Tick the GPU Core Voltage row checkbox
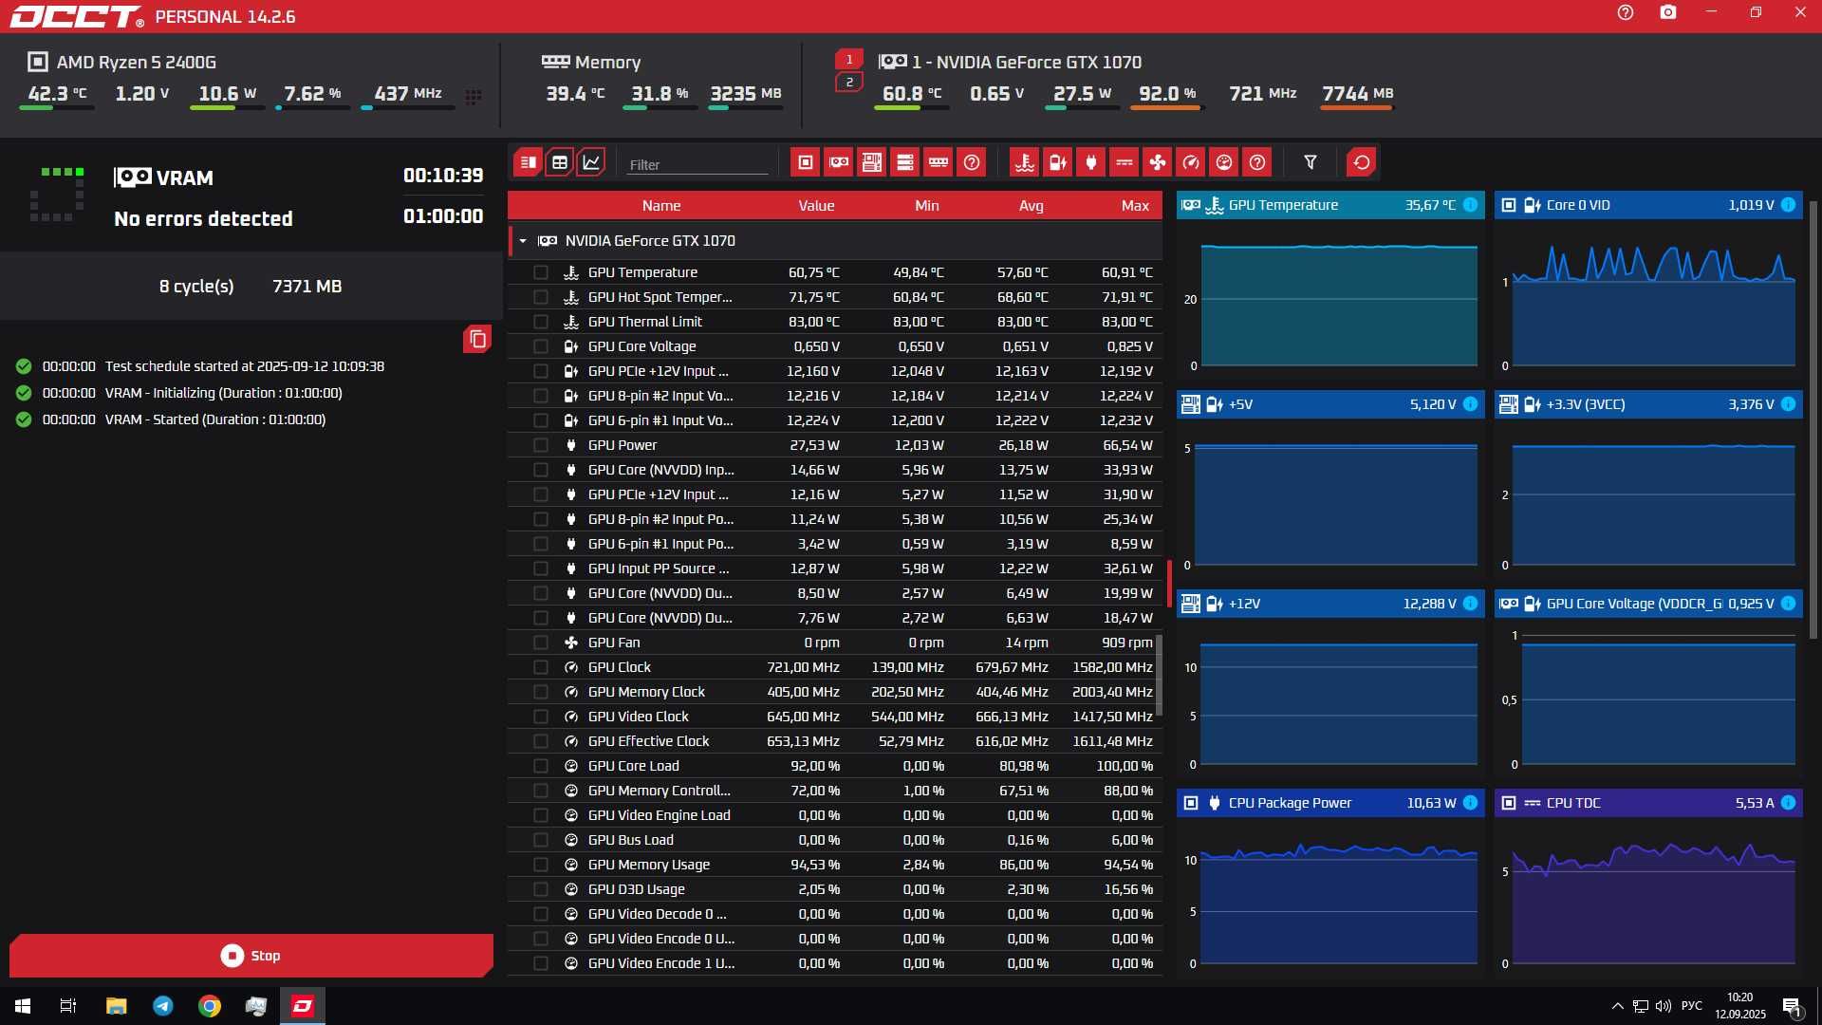Viewport: 1822px width, 1025px height. [x=541, y=346]
